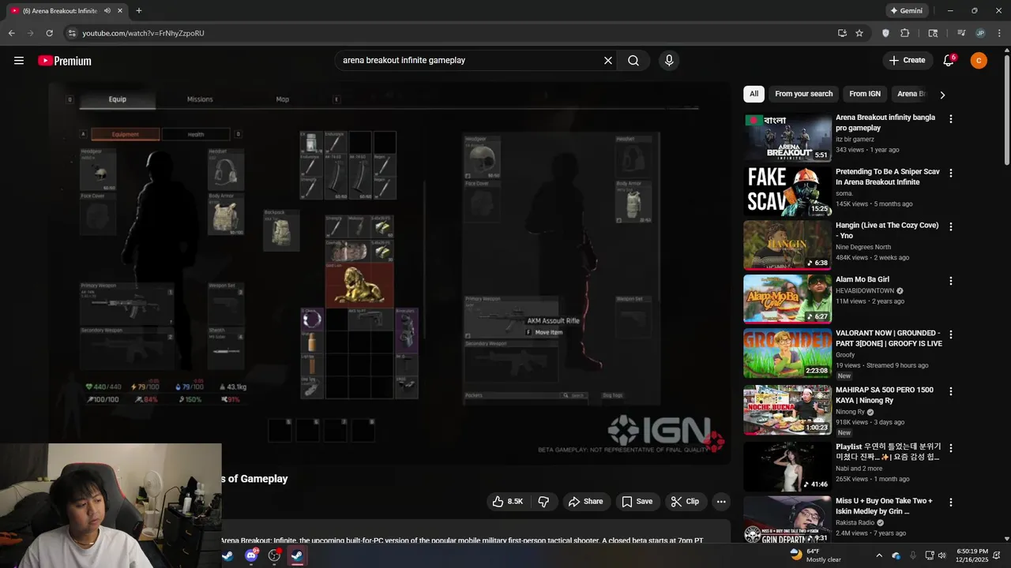Open Alam Mo Ba Girl thumbnail

click(x=787, y=299)
